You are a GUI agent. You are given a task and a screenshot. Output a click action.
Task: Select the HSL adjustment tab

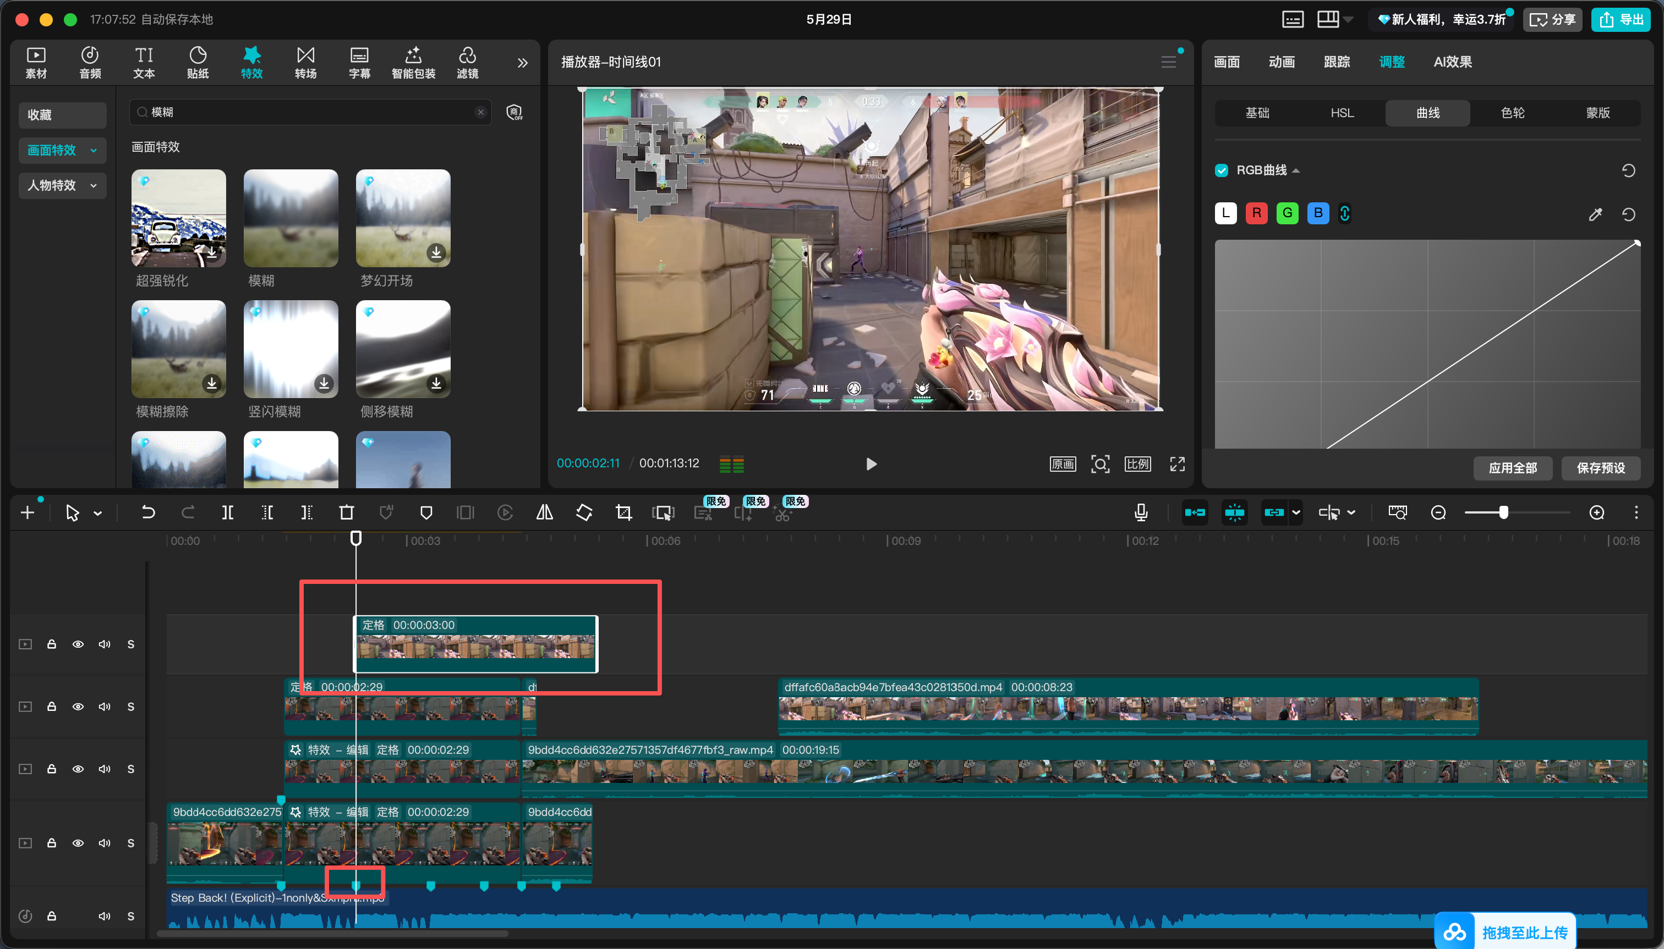(x=1343, y=113)
